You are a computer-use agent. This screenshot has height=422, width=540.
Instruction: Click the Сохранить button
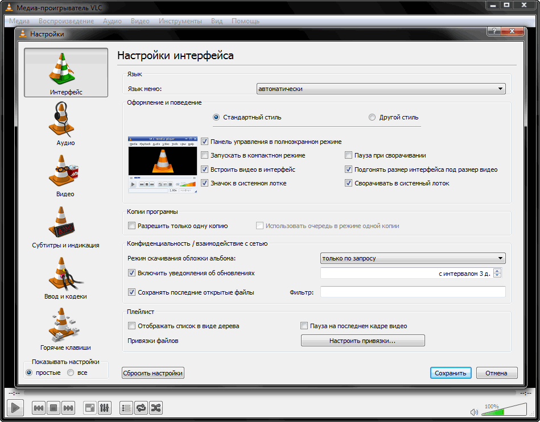coord(450,373)
